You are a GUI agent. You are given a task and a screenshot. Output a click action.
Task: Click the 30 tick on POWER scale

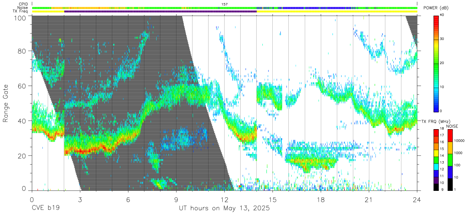[x=442, y=39]
